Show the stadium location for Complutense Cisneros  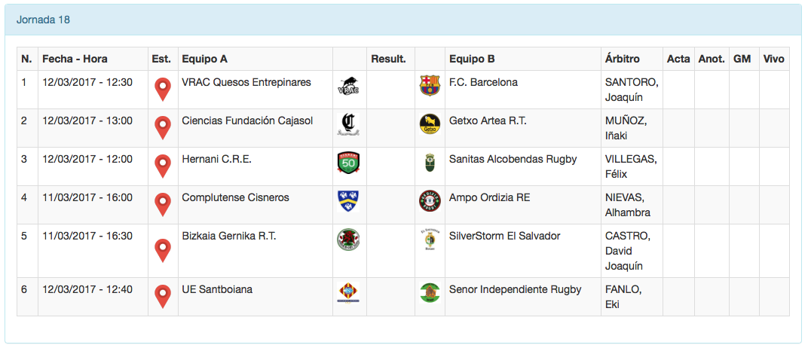[x=162, y=204]
